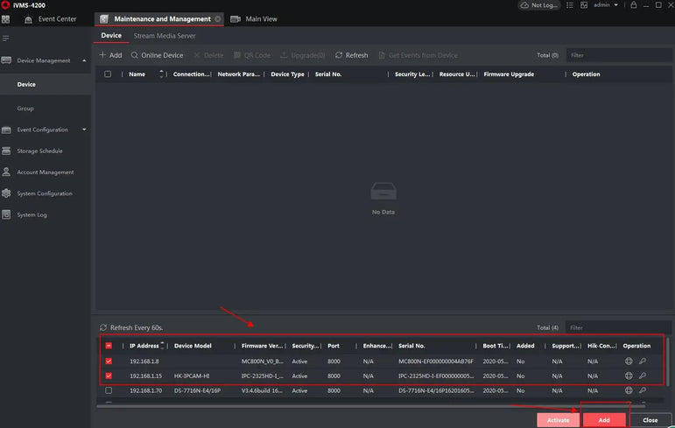Click the Refresh button in the toolbar

(352, 55)
